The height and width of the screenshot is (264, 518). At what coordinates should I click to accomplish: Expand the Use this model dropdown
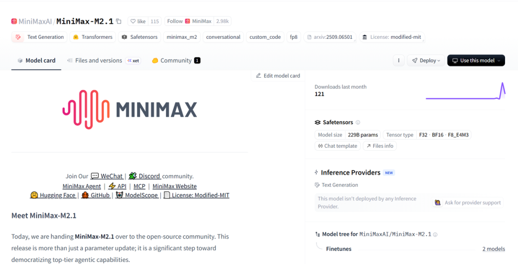pos(476,60)
